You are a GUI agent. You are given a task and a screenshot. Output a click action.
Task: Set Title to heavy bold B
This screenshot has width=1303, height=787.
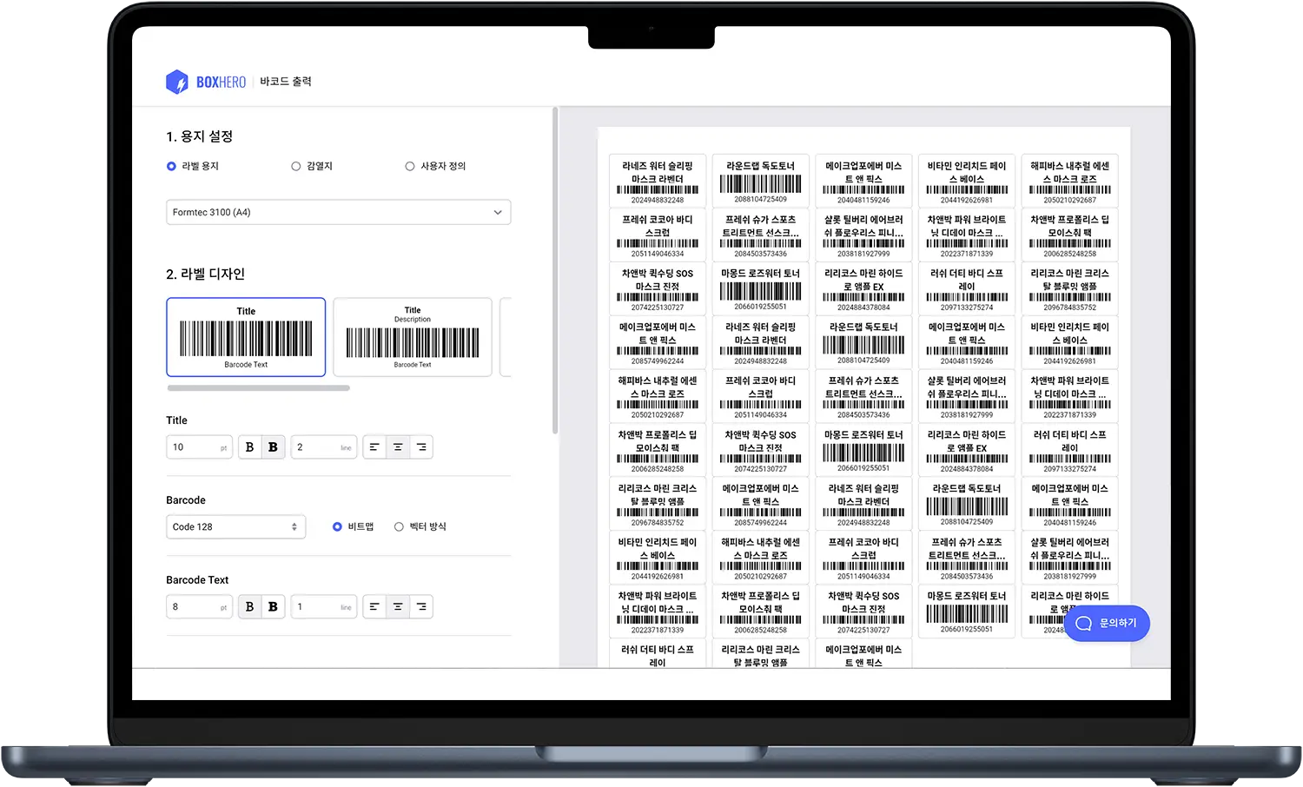coord(274,446)
